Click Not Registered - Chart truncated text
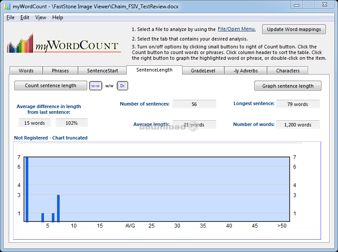The height and width of the screenshot is (252, 338). tap(51, 138)
